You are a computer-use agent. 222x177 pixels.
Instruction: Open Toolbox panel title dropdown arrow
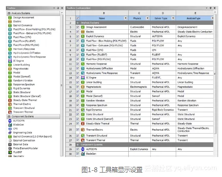pos(54,8)
